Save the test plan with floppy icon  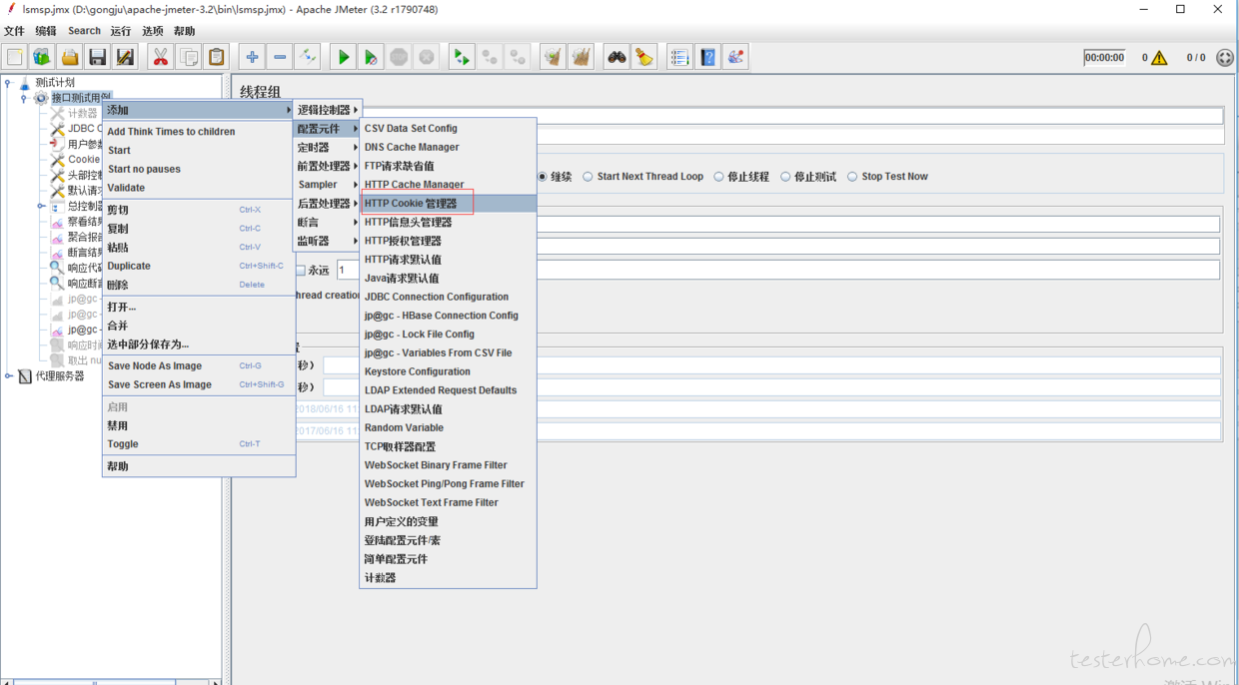[97, 57]
